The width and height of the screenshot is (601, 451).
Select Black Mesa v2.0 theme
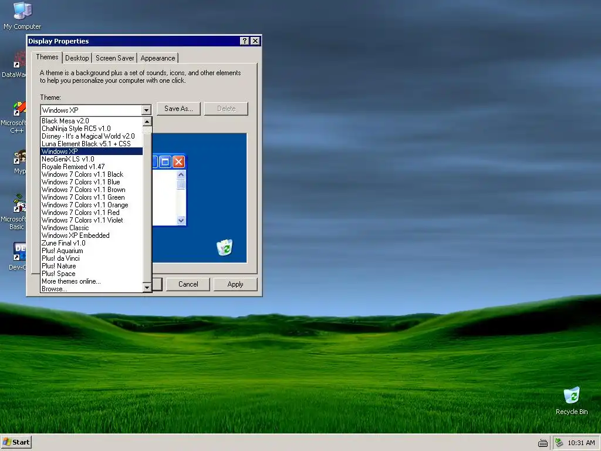click(x=92, y=121)
